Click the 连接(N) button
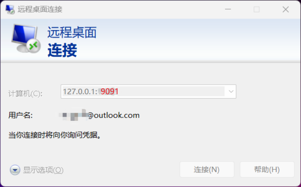301x187 pixels. coord(207,170)
